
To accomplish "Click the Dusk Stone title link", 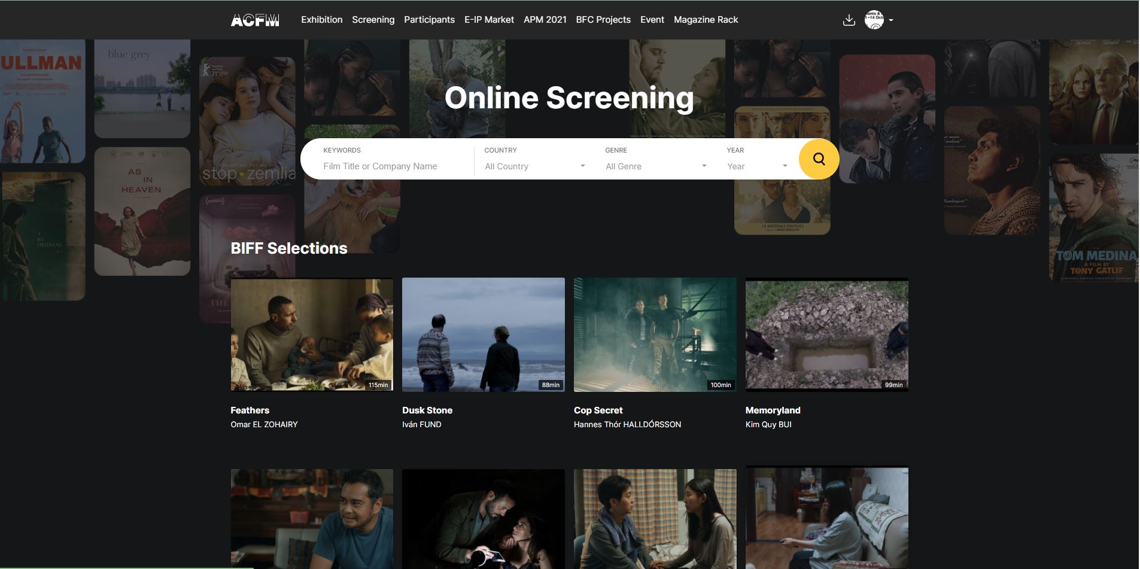I will [x=427, y=410].
